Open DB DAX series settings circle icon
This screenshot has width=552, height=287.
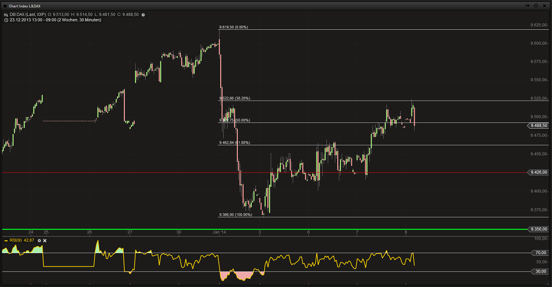pos(143,14)
